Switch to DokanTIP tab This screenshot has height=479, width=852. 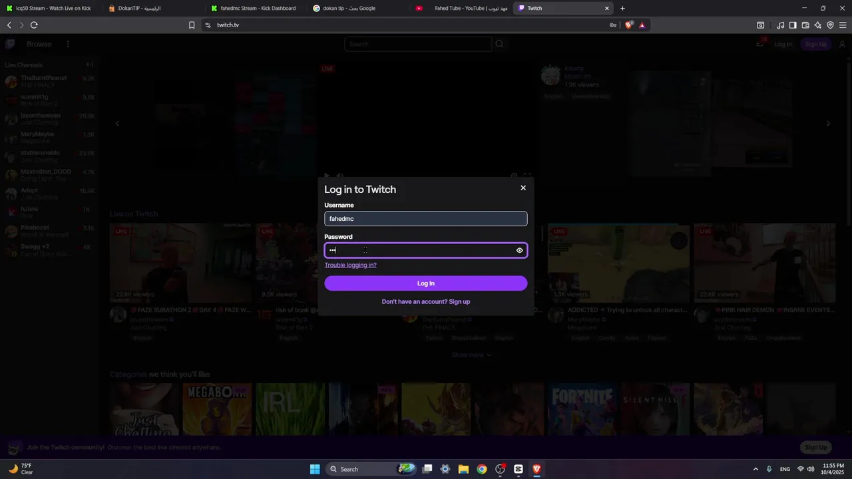click(x=154, y=9)
